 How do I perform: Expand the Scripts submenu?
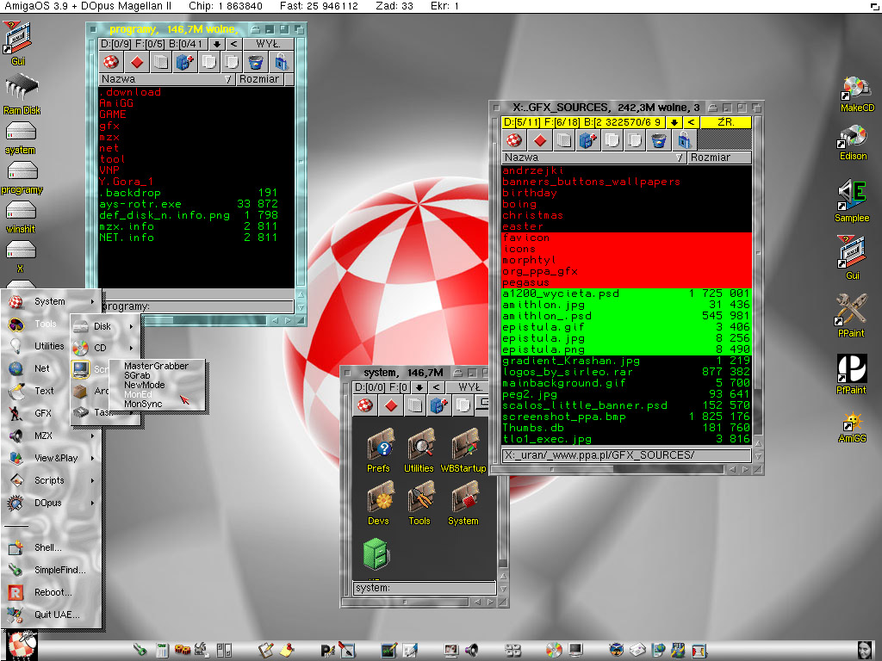[x=53, y=480]
